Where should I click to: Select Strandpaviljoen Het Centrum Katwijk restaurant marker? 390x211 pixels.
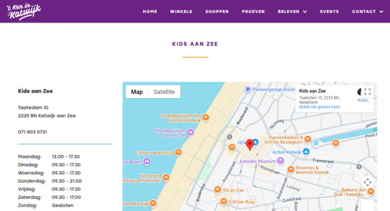[206, 117]
